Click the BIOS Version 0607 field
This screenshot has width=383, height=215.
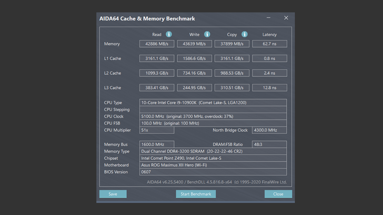pyautogui.click(x=213, y=172)
